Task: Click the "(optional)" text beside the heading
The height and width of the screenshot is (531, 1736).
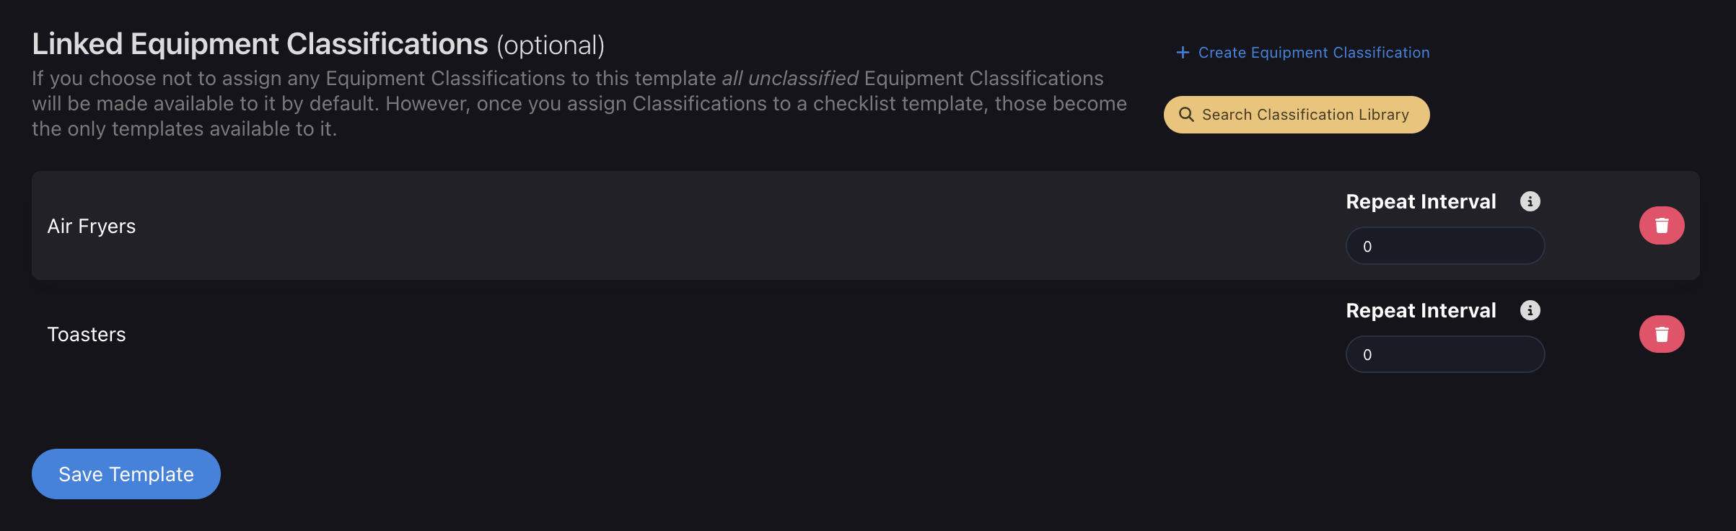Action: tap(551, 45)
